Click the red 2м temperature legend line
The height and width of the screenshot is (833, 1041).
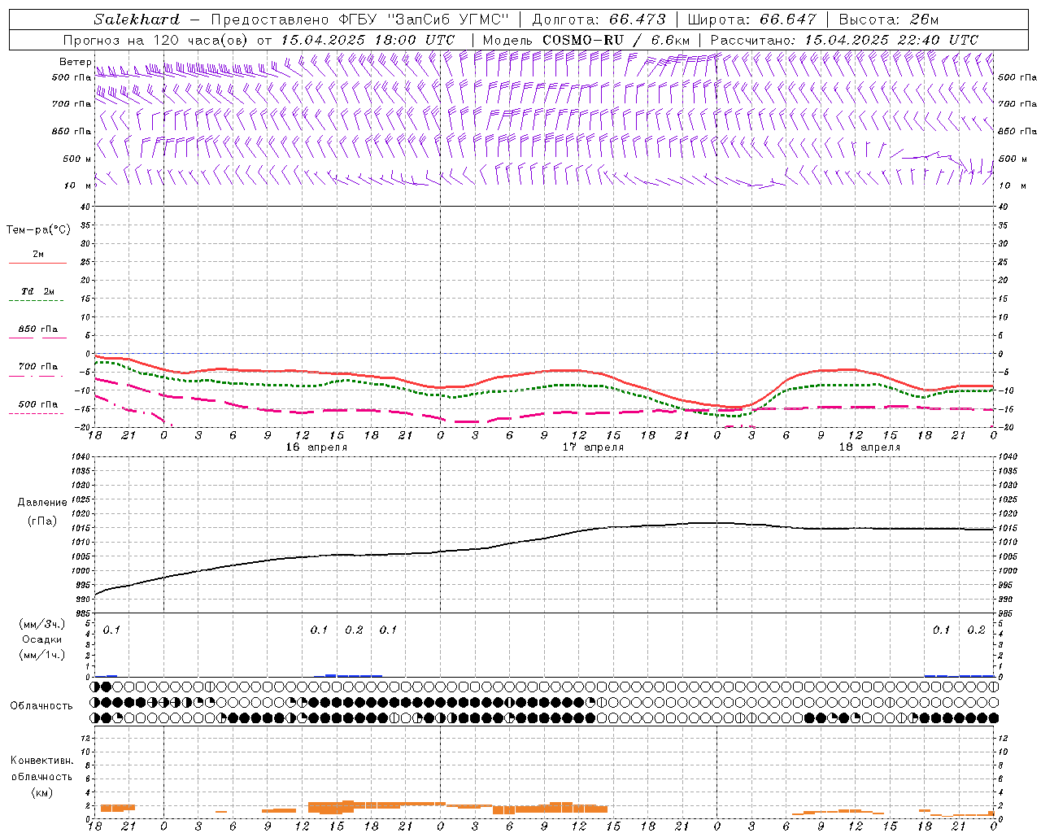click(x=37, y=263)
